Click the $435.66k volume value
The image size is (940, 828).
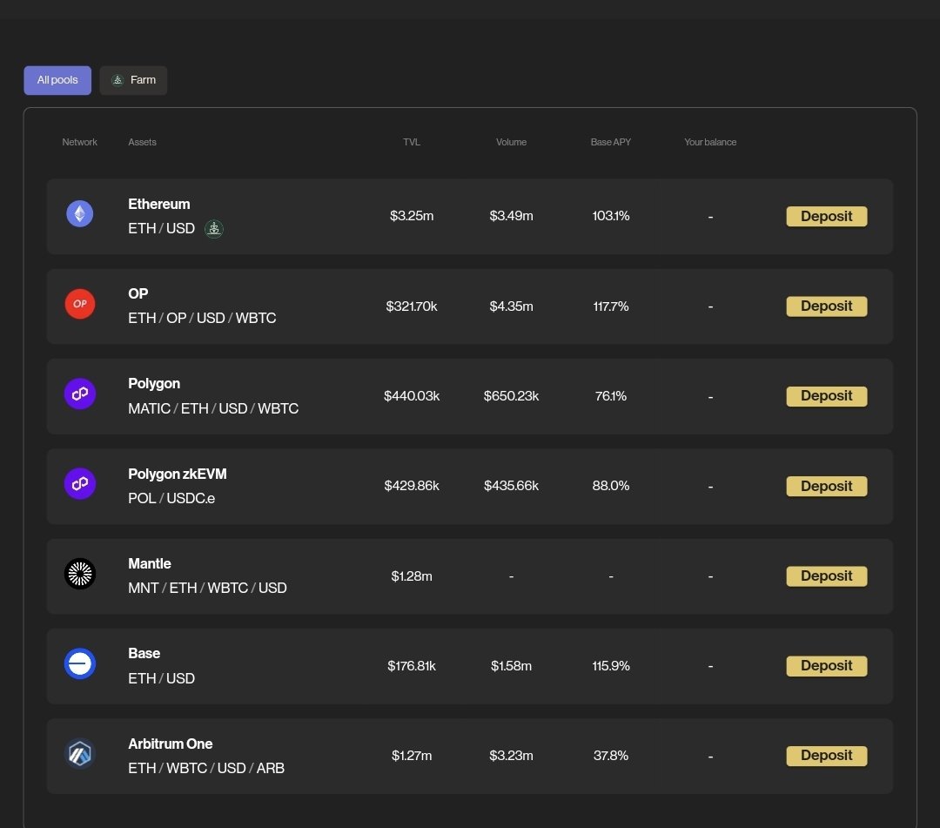tap(512, 486)
